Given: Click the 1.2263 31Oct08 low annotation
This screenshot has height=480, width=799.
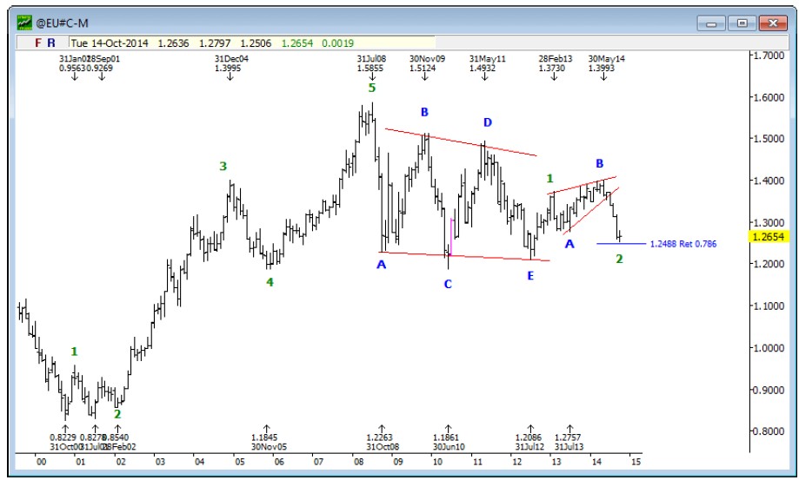Looking at the screenshot, I should pos(383,442).
